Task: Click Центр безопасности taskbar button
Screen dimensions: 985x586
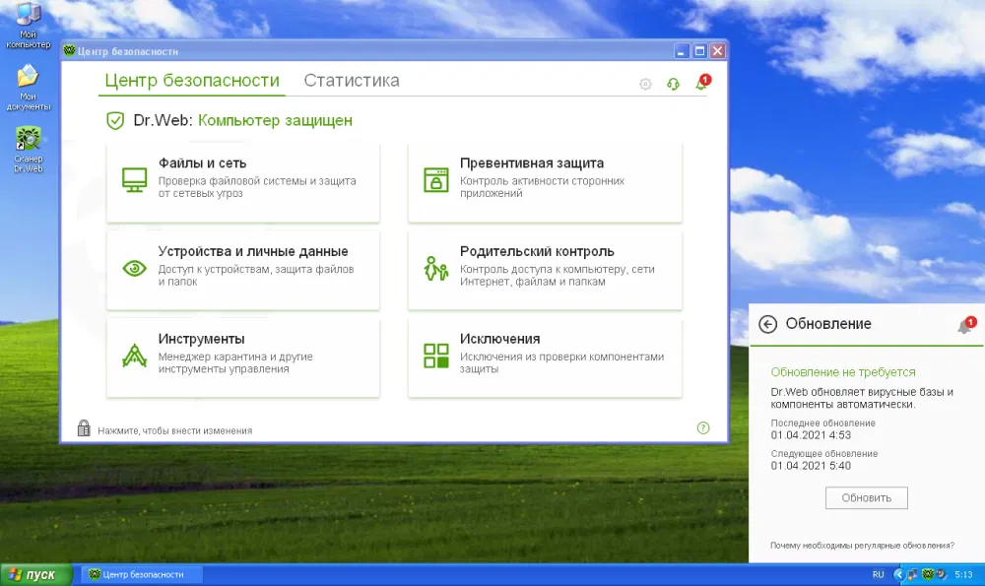Action: 143,574
